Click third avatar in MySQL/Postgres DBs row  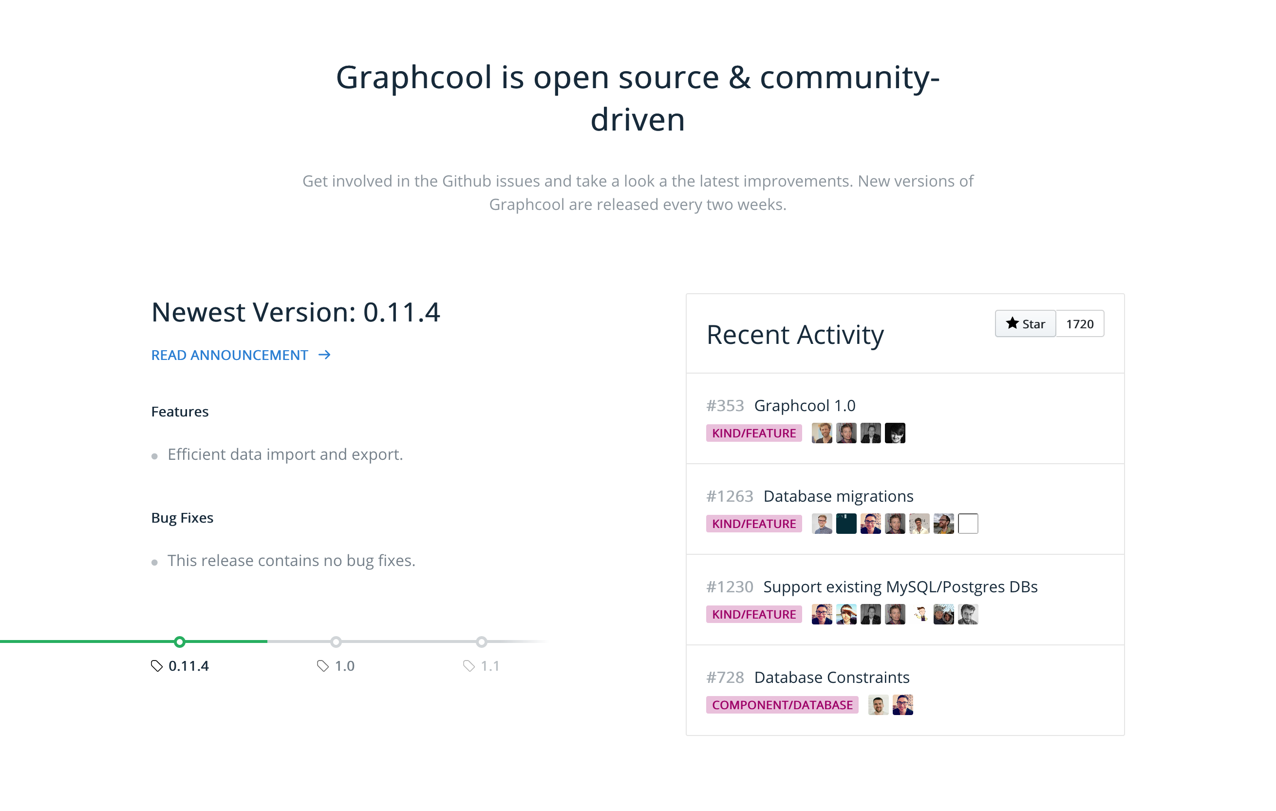pyautogui.click(x=871, y=614)
